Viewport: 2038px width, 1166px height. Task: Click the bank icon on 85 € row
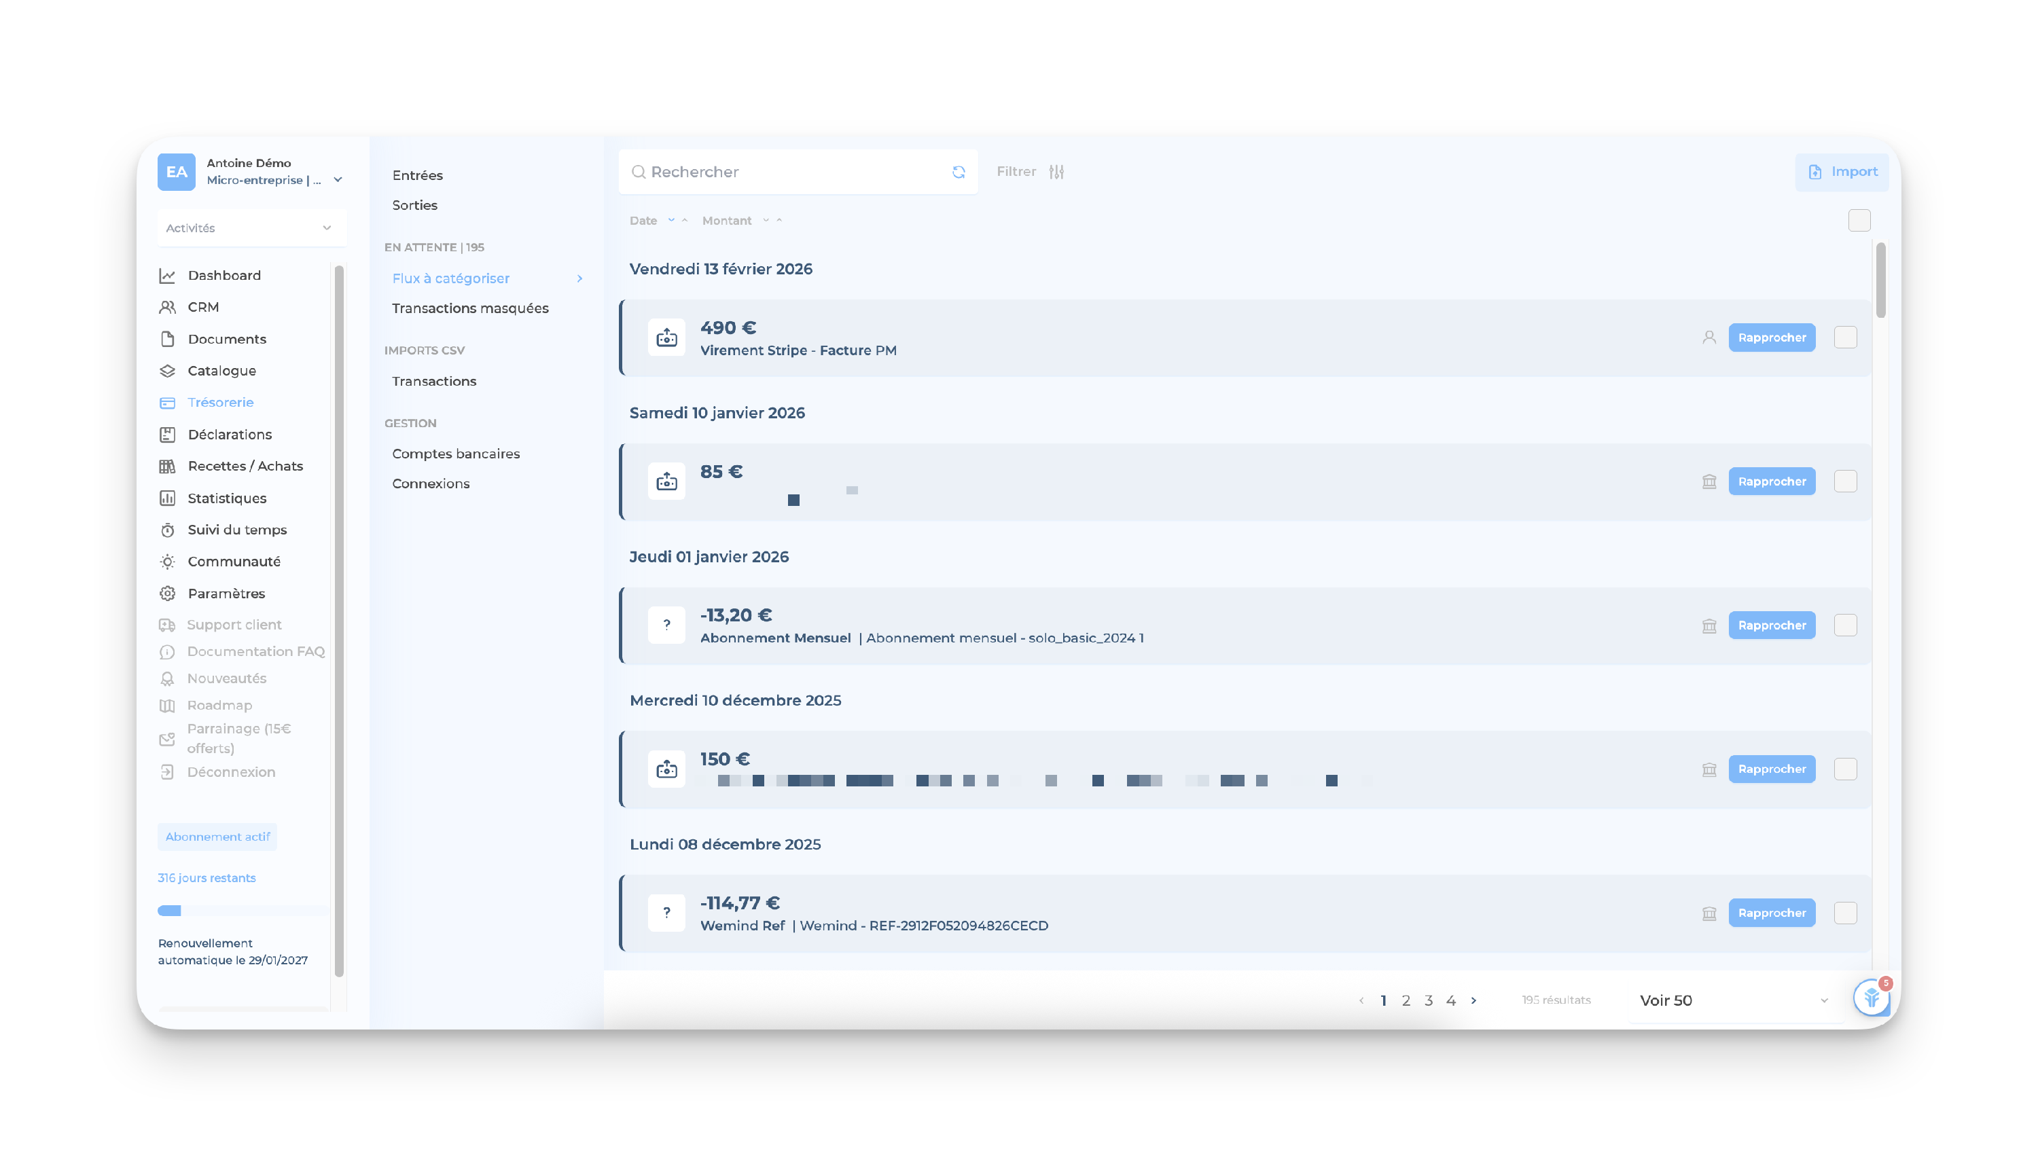[x=1709, y=482]
